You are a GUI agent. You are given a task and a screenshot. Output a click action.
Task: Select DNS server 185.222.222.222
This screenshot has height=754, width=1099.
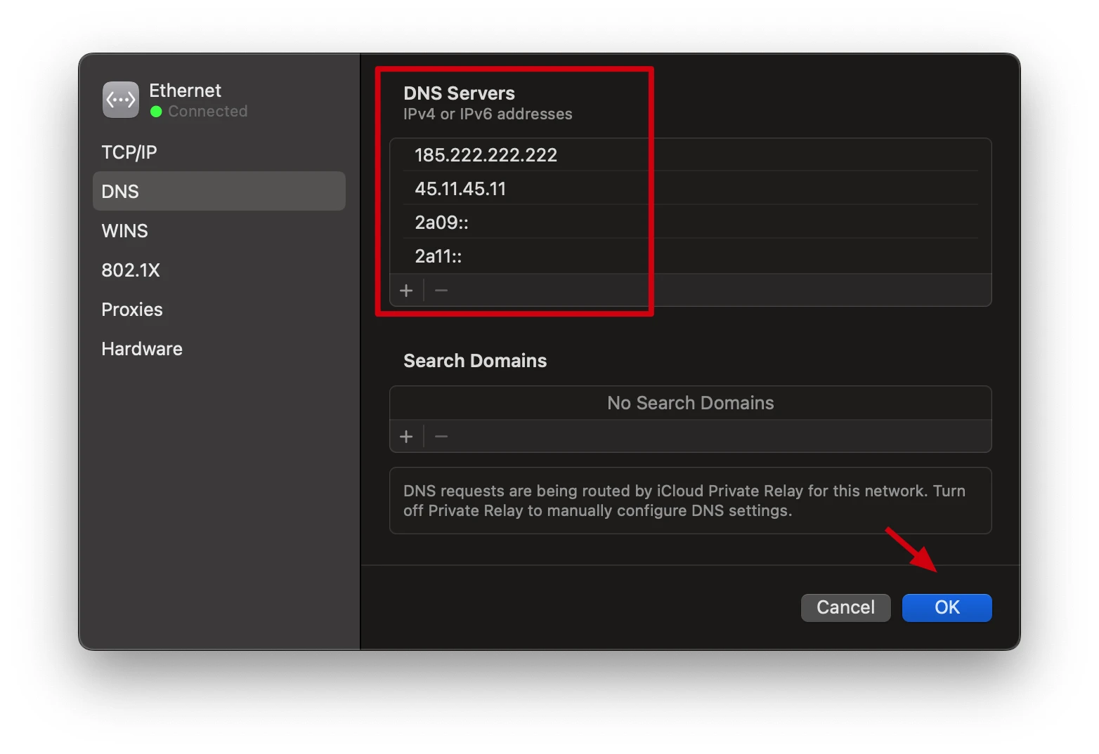pos(486,155)
